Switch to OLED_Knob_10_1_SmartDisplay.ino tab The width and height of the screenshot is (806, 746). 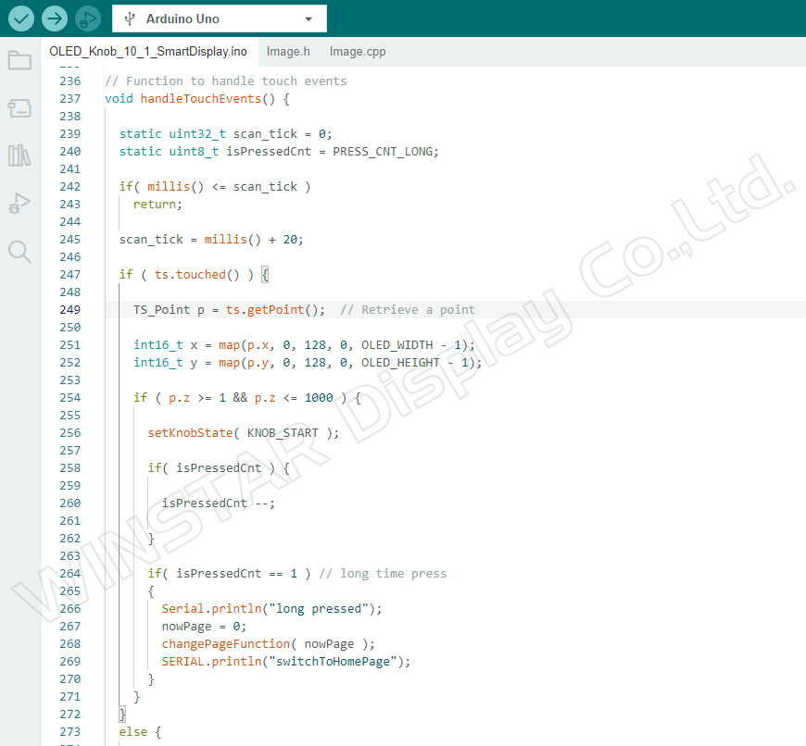pyautogui.click(x=148, y=51)
